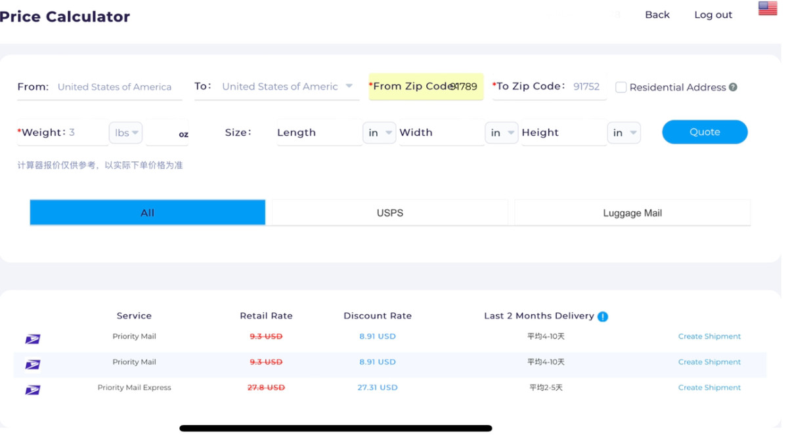Click the Residential Address help question icon
Image resolution: width=788 pixels, height=442 pixels.
pyautogui.click(x=733, y=87)
